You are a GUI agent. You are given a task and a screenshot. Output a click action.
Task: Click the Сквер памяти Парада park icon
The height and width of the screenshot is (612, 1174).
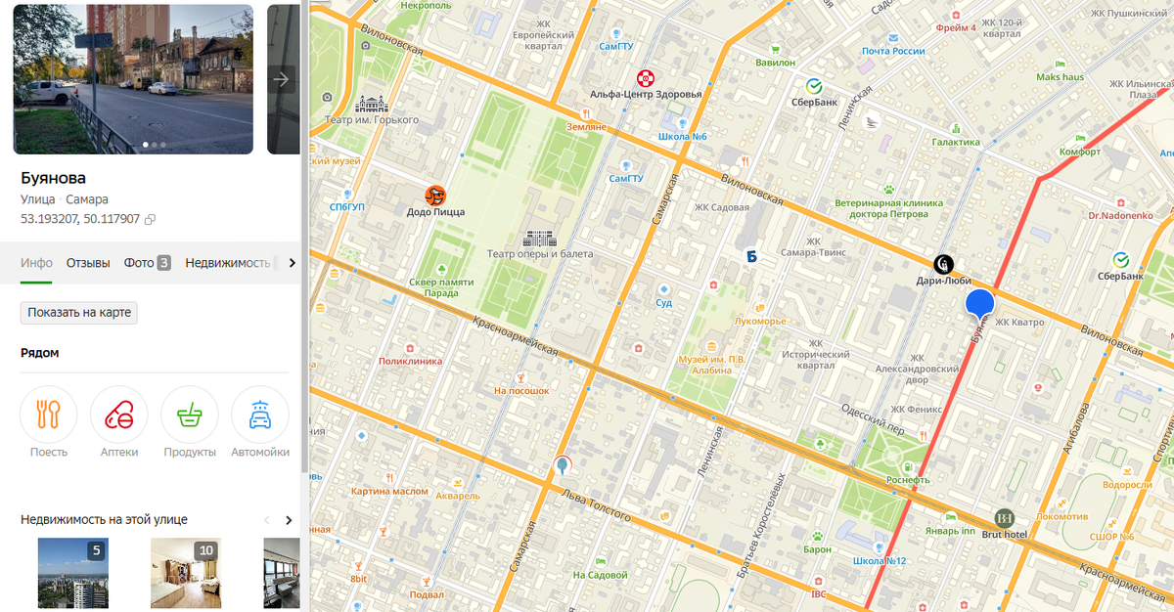click(x=441, y=267)
